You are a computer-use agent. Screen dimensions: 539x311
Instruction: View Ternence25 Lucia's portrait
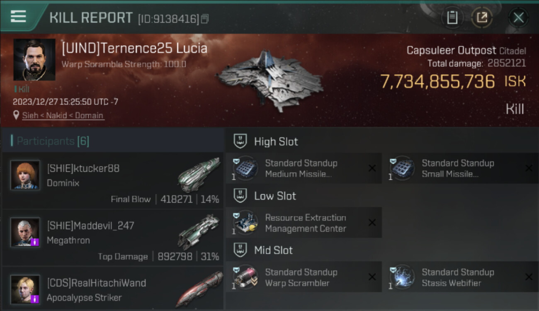(x=34, y=60)
